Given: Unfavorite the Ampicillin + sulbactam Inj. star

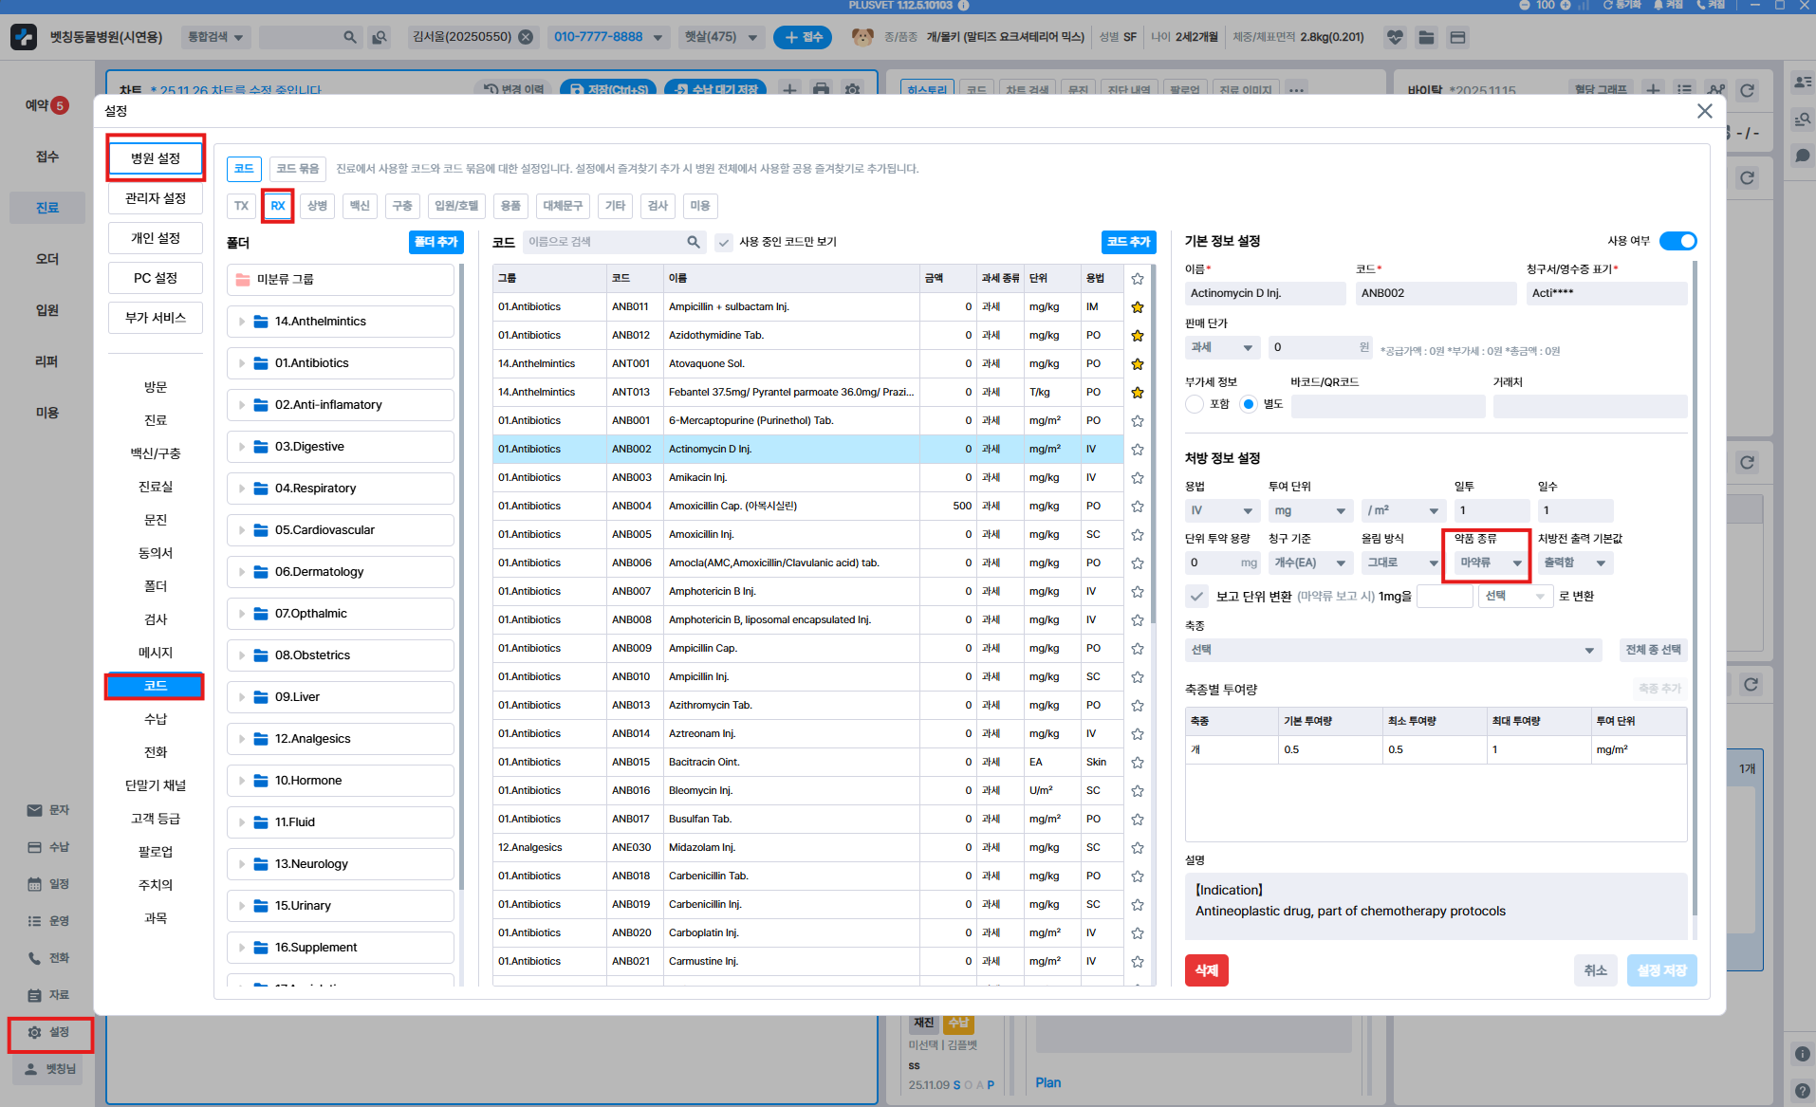Looking at the screenshot, I should (1137, 307).
